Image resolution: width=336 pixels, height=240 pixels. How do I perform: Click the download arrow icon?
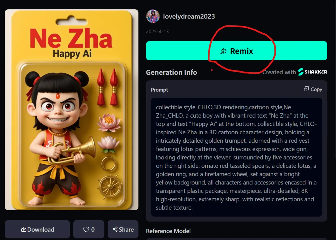pos(24,230)
